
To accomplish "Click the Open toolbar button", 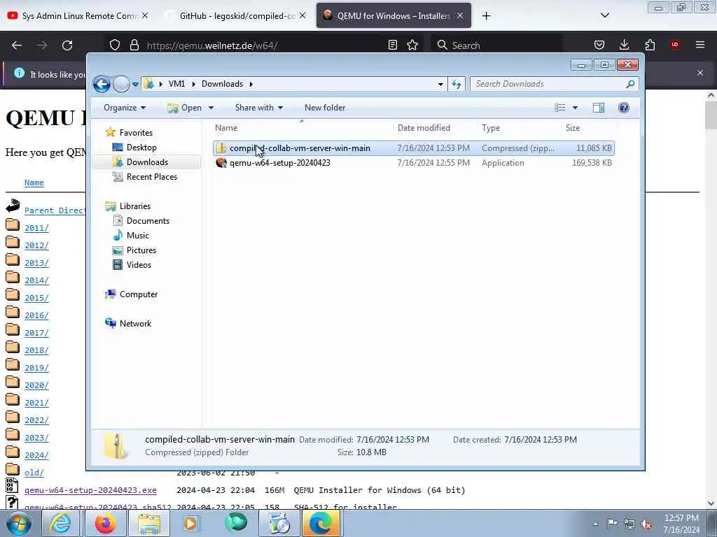I will click(185, 108).
